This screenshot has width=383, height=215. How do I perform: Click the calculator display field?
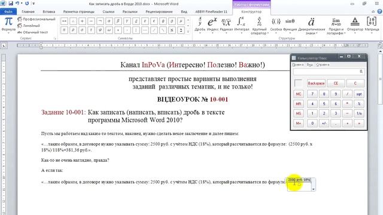click(x=329, y=72)
